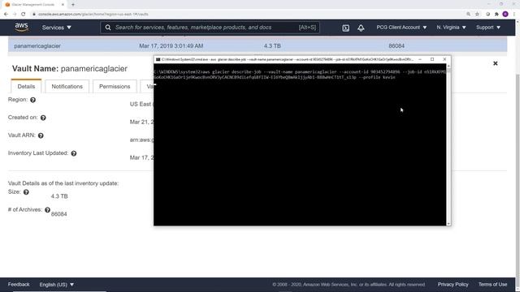This screenshot has height=292, width=520.
Task: Click the Mar 17, 2019 3:01:49 AM cell
Action: [x=171, y=46]
